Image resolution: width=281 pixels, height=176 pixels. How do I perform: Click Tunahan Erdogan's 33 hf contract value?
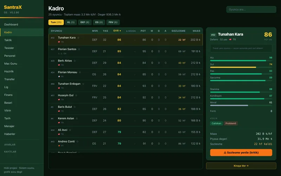tap(182, 86)
